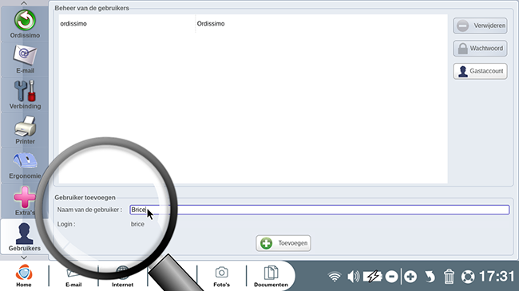Open the Wi-Fi status icon

point(335,277)
